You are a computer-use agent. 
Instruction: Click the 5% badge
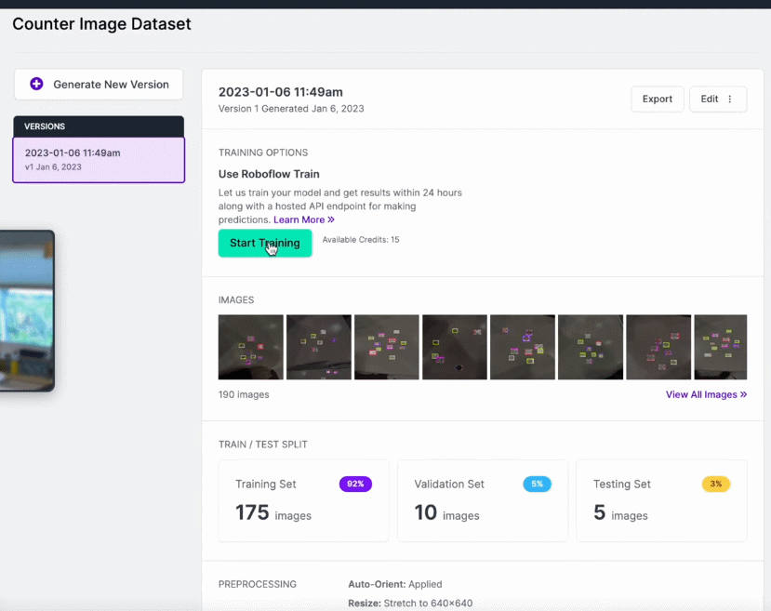[537, 485]
